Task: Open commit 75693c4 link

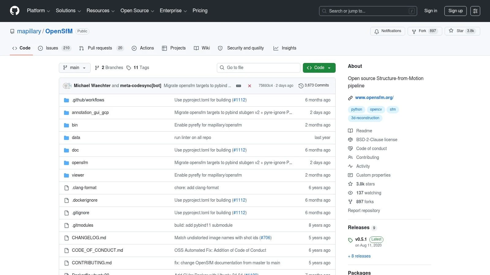Action: 266,86
